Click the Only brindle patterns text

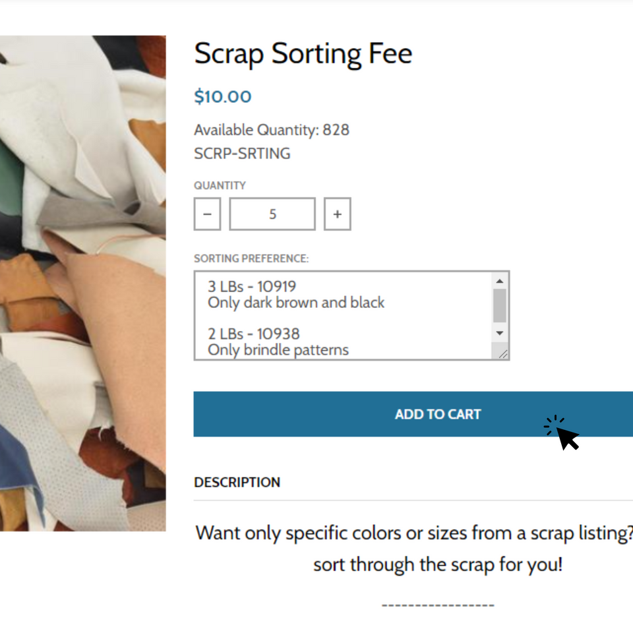tap(277, 349)
